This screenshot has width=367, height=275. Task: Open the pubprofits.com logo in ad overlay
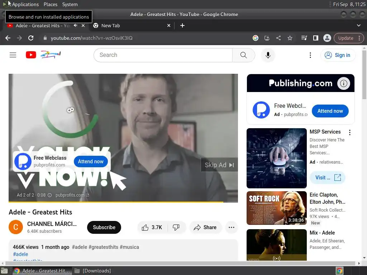(23, 161)
